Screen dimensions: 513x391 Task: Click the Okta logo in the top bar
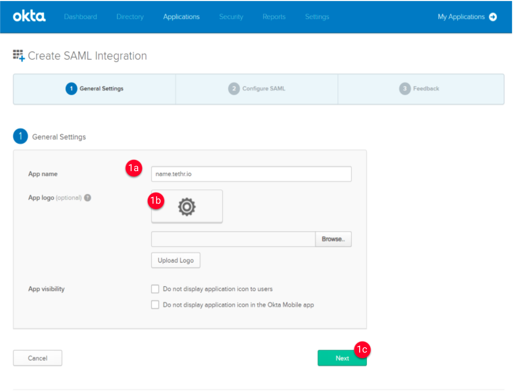[x=29, y=16]
